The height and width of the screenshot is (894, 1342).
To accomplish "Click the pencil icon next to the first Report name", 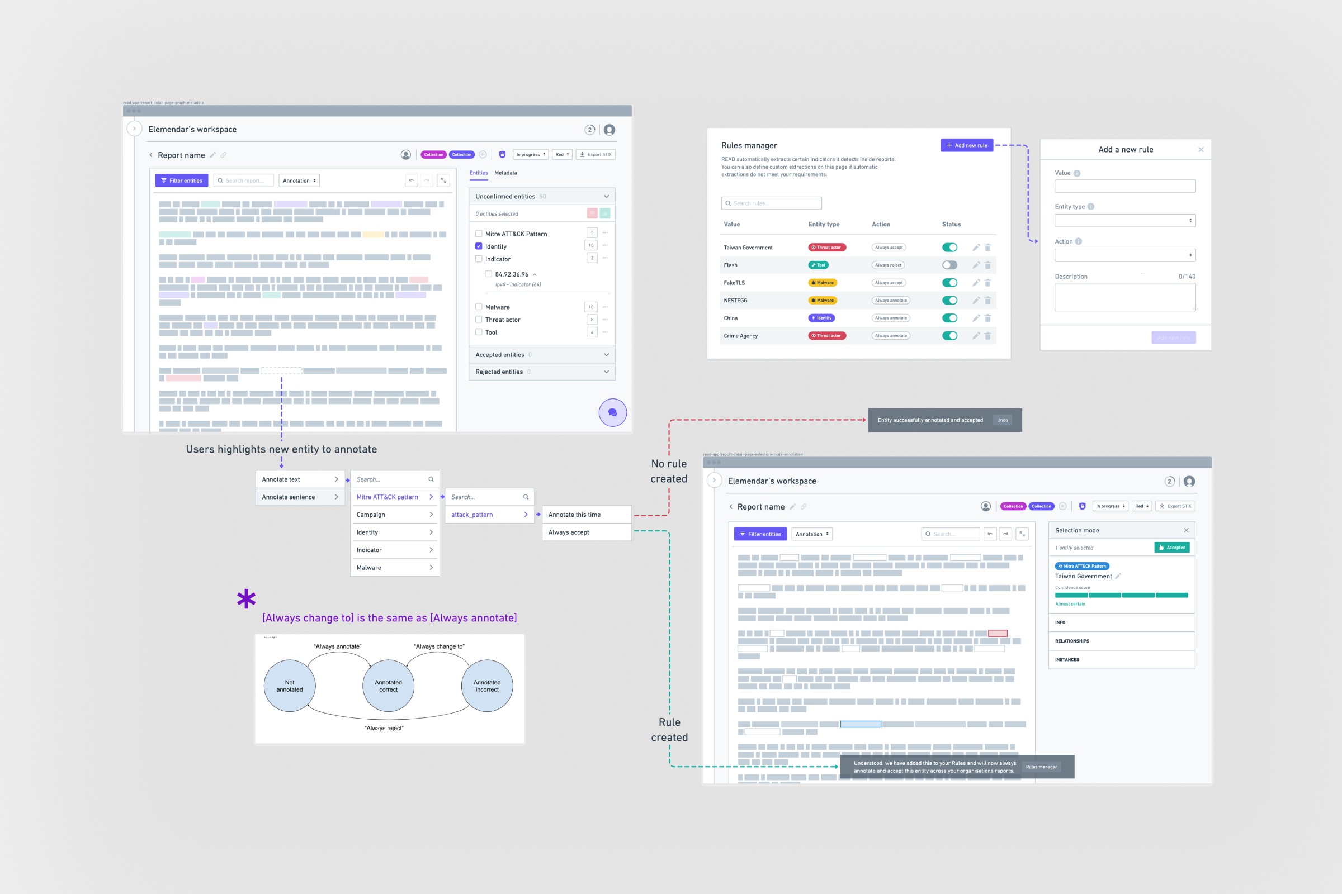I will point(213,155).
